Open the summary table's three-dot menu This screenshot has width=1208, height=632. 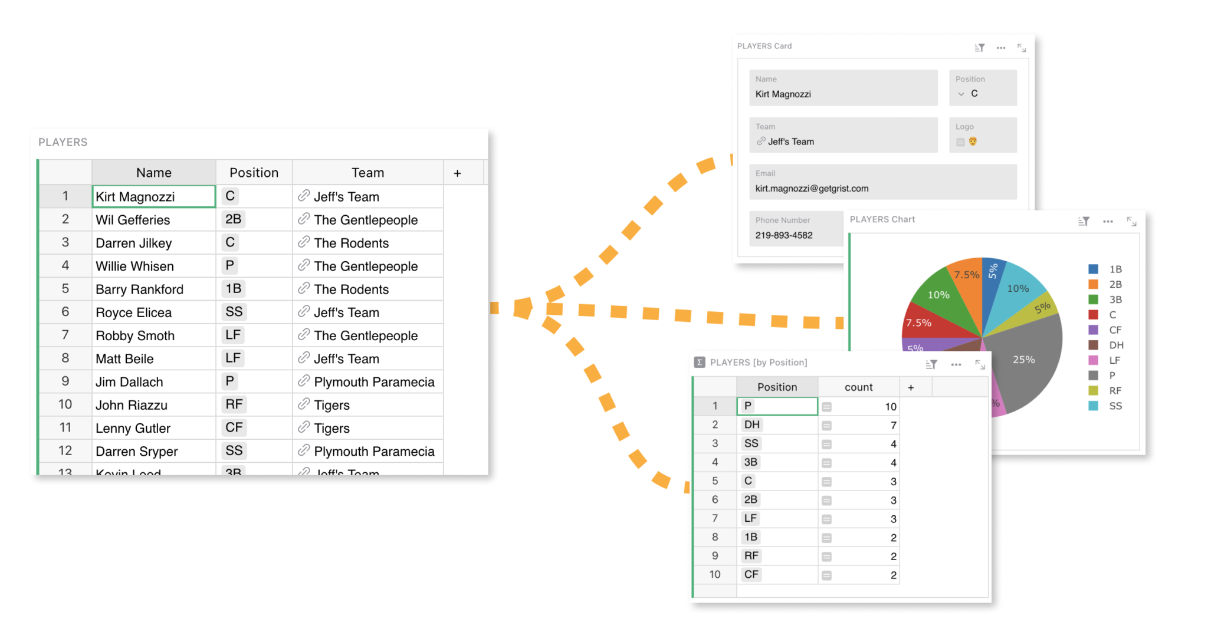[956, 364]
